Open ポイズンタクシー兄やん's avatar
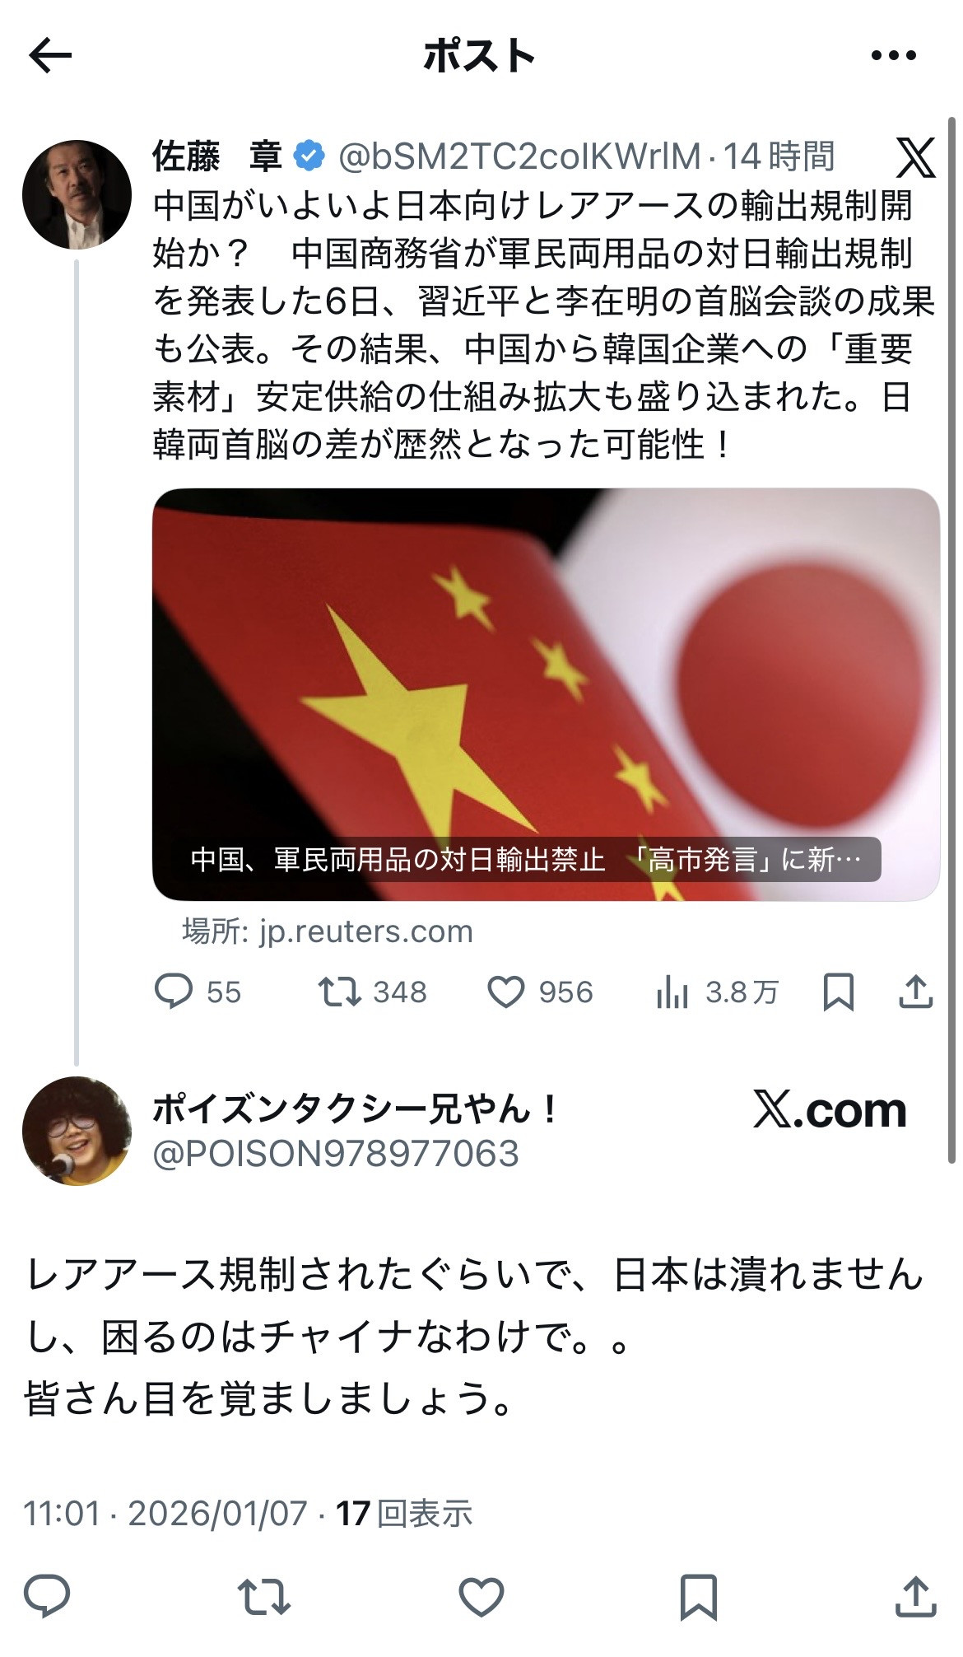 pyautogui.click(x=77, y=1131)
